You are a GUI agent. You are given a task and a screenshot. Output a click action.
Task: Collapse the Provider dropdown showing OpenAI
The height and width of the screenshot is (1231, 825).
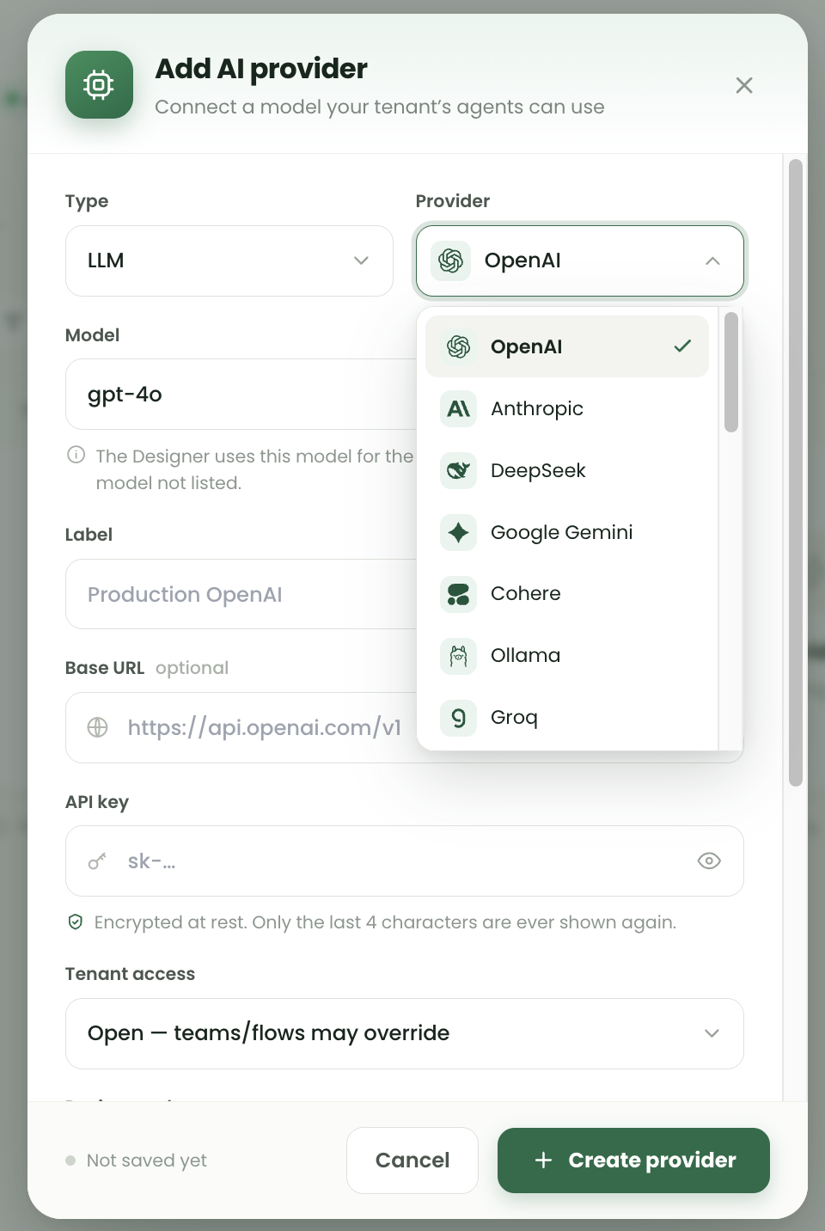click(580, 260)
